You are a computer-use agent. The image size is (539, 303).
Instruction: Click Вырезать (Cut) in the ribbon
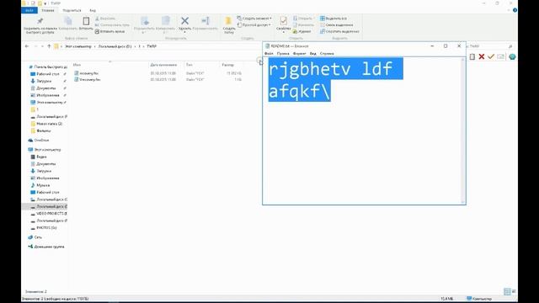point(104,19)
